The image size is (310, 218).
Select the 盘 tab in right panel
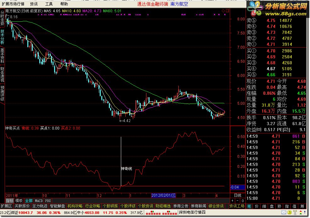[272, 206]
